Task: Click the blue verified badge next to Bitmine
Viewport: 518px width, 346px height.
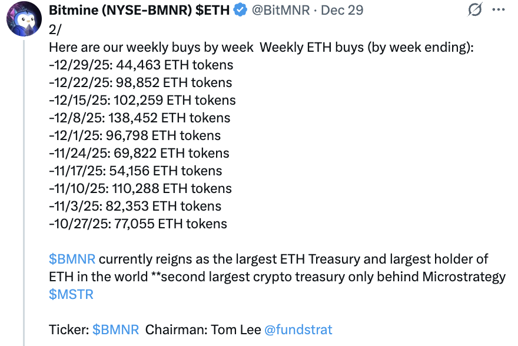Action: tap(238, 9)
